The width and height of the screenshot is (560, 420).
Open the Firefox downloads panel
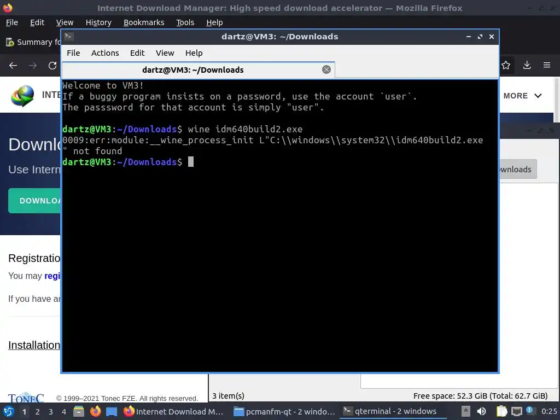point(527,65)
